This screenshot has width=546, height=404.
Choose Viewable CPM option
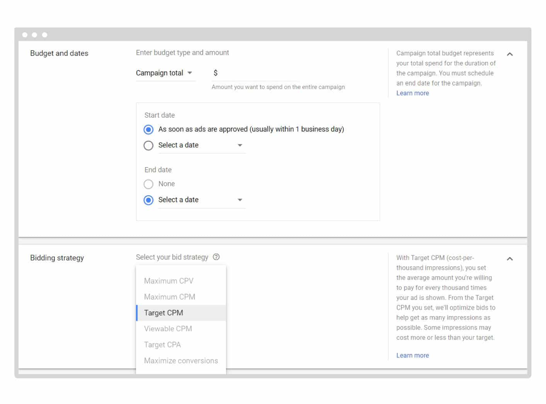168,329
